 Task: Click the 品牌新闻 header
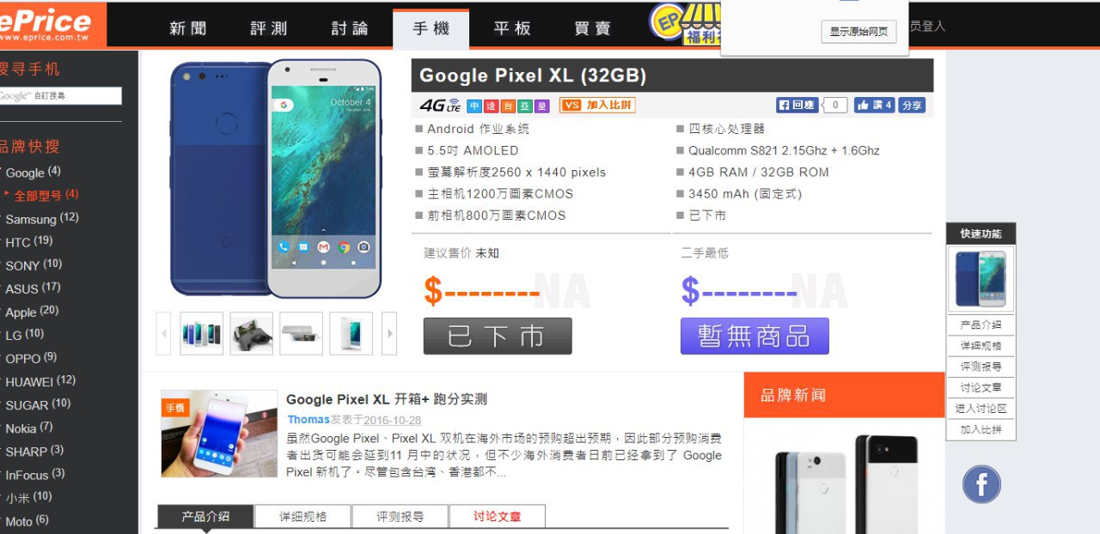point(844,395)
